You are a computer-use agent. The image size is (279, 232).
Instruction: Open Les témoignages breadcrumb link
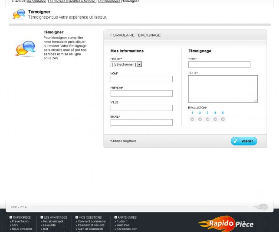109,1
